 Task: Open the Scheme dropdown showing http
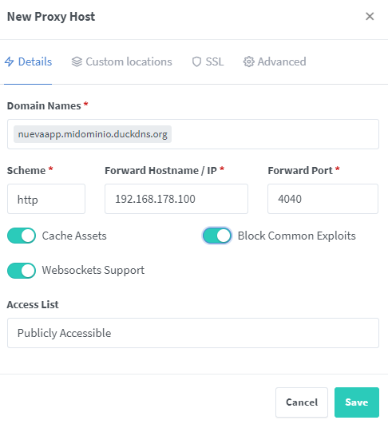(x=46, y=199)
